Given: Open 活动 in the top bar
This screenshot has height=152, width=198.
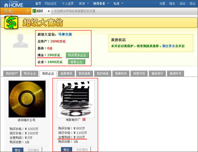Looking at the screenshot, I should click(182, 4).
